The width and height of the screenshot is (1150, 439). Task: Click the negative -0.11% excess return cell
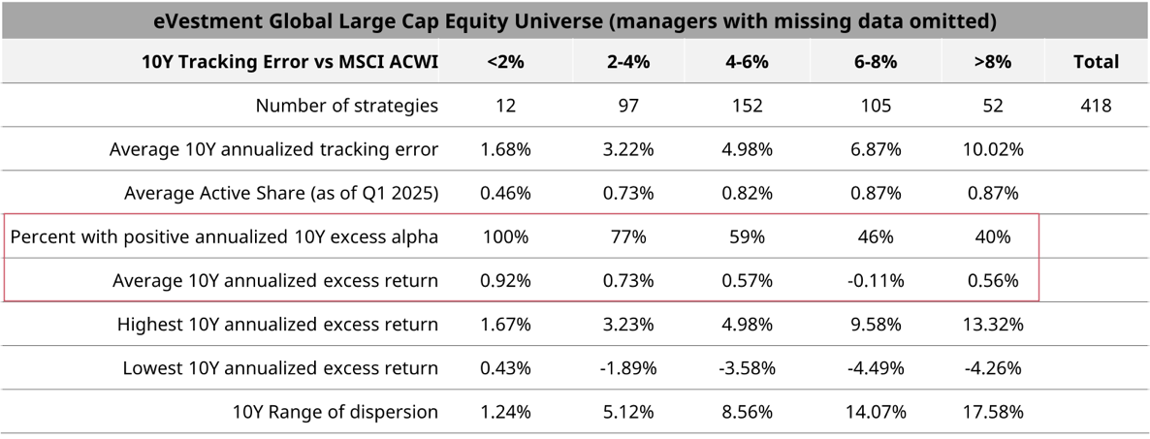click(x=877, y=280)
